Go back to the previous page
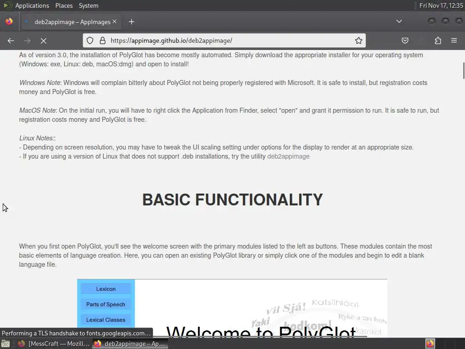Screen dimensions: 465x349 [x=11, y=40]
